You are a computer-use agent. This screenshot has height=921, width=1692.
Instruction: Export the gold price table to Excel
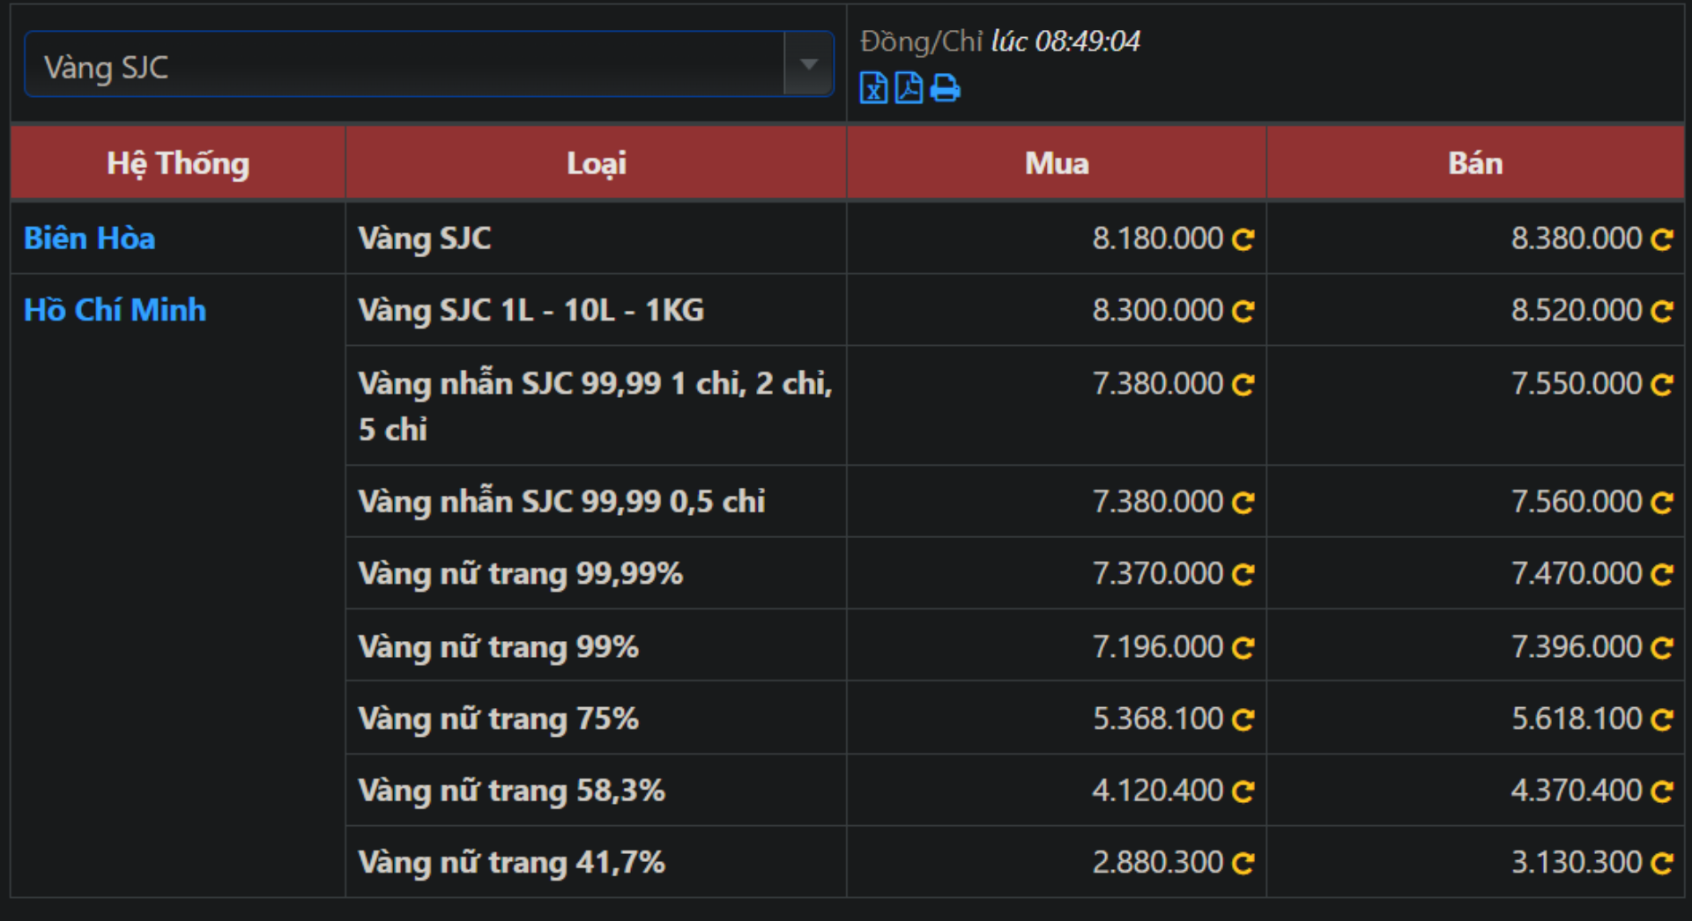click(873, 88)
